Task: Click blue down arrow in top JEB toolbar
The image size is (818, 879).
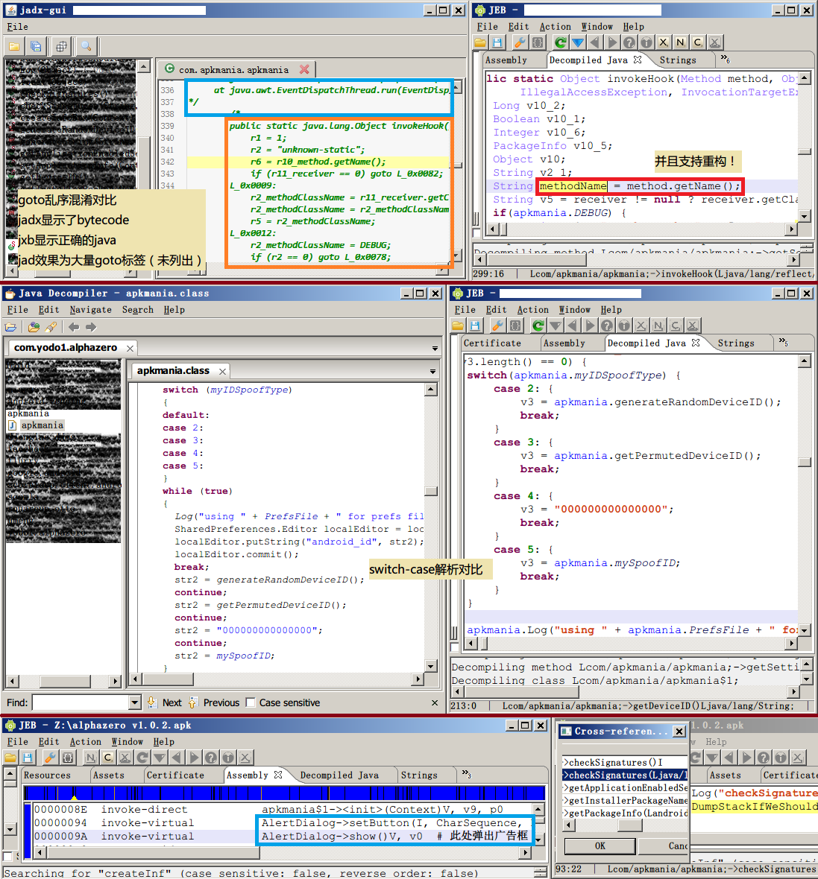Action: pyautogui.click(x=578, y=42)
